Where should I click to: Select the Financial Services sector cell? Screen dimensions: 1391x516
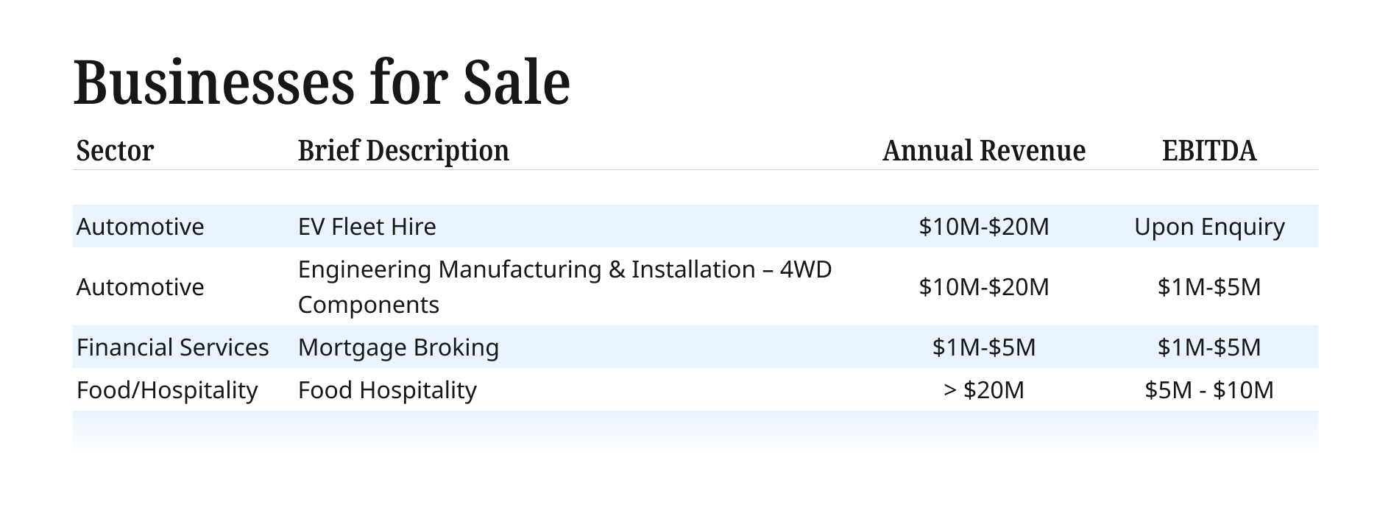[172, 347]
